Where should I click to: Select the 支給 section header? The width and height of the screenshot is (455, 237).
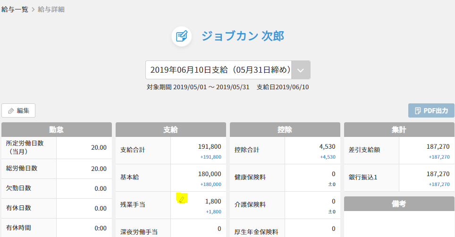(x=171, y=130)
